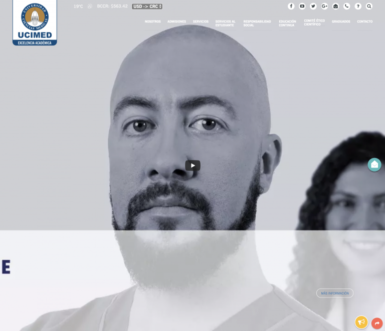Screen dimensions: 385x331
Task: Click the question mark help icon
Action: tap(358, 6)
